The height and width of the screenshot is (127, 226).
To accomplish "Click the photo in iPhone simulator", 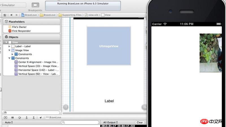I will [x=210, y=53].
